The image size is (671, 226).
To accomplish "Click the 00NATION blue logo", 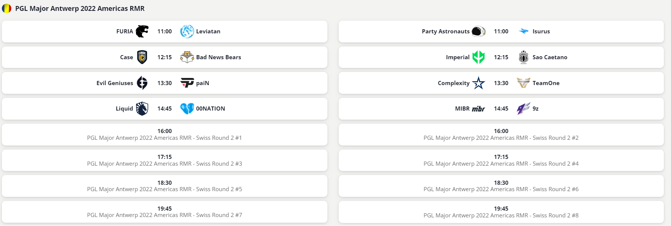I will pos(187,109).
